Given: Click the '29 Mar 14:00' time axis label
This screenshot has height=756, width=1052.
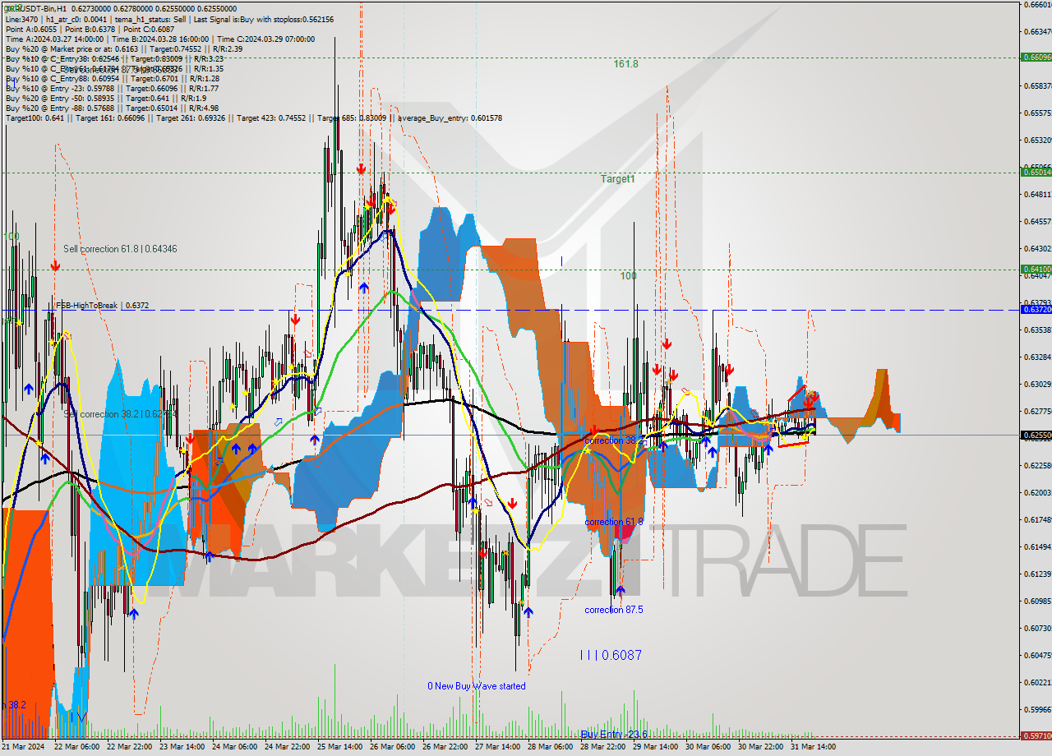Looking at the screenshot, I should (x=654, y=747).
